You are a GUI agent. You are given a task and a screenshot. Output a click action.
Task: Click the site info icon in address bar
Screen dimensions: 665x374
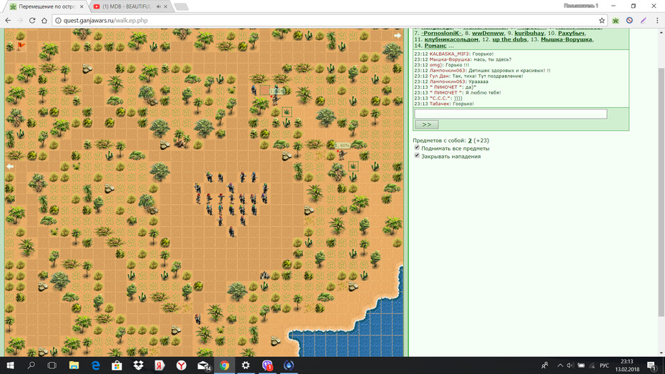click(x=59, y=20)
